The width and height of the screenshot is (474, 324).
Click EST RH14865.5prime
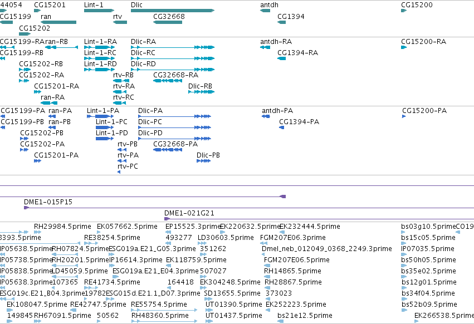(267, 277)
